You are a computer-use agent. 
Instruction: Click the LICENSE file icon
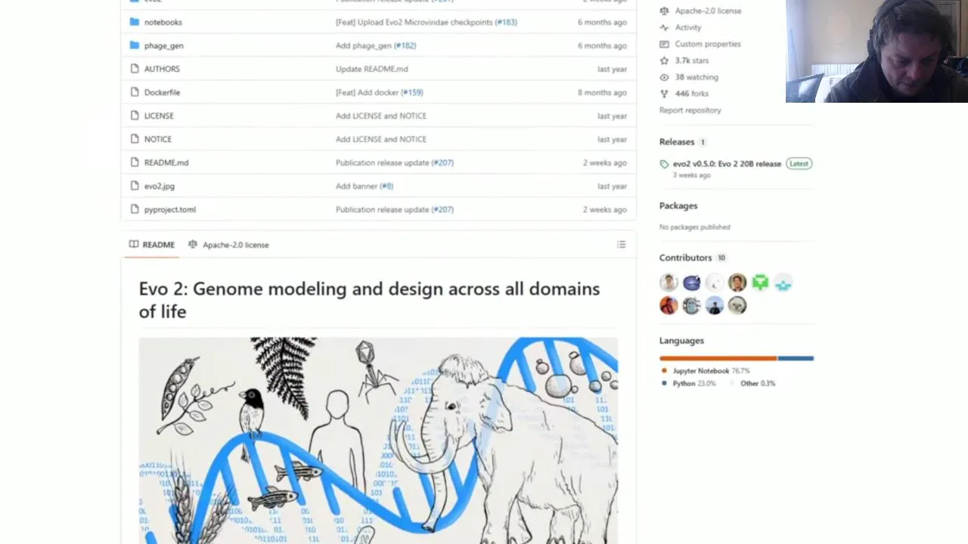(x=134, y=116)
